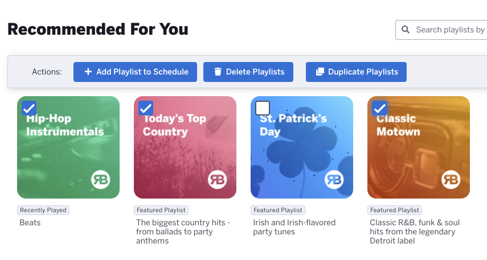Screen dimensions: 487x260
Task: Click the magnifier icon in search box
Action: pos(406,30)
